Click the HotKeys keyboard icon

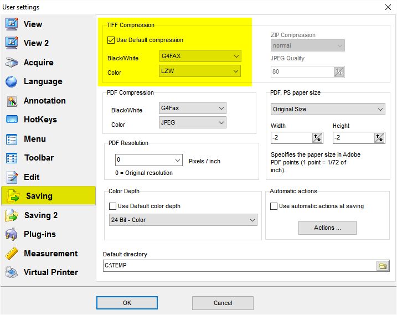tap(12, 119)
